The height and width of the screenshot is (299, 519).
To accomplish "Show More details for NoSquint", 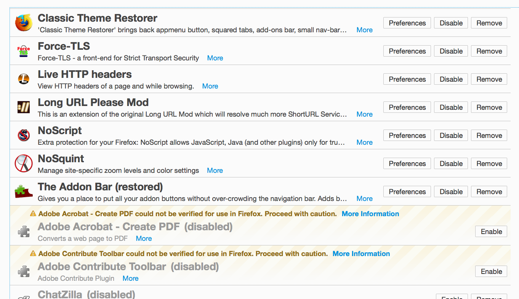I will [x=215, y=171].
